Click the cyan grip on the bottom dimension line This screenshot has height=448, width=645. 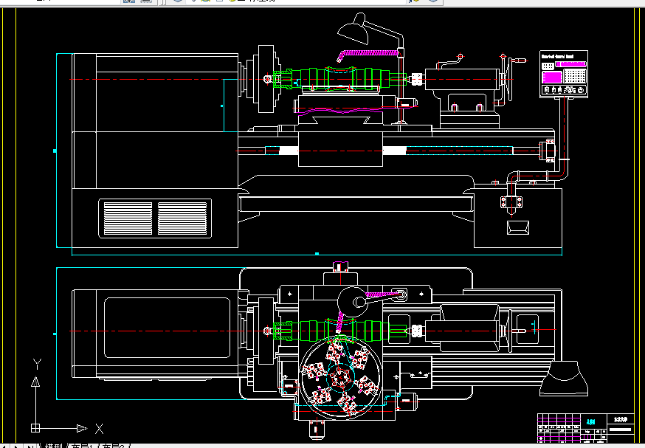click(317, 254)
